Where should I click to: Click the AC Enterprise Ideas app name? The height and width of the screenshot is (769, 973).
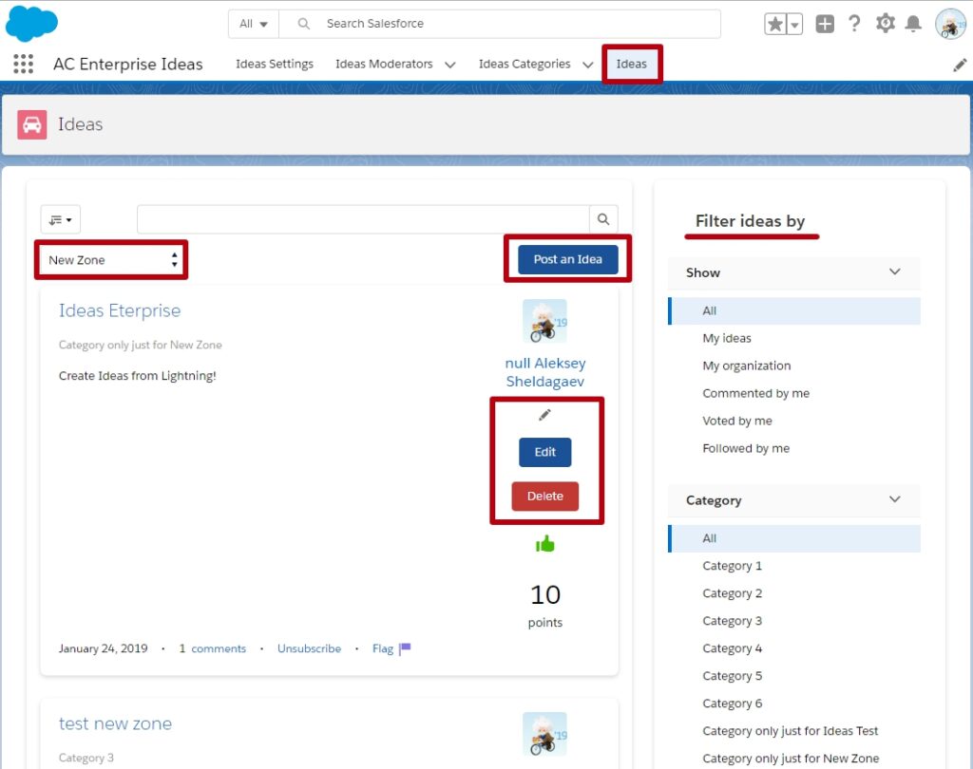128,64
